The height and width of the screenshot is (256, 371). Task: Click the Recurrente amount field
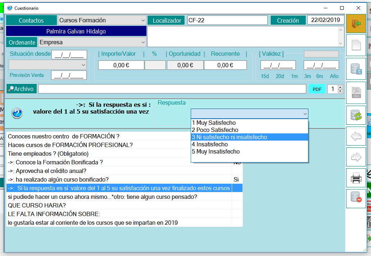pyautogui.click(x=225, y=65)
